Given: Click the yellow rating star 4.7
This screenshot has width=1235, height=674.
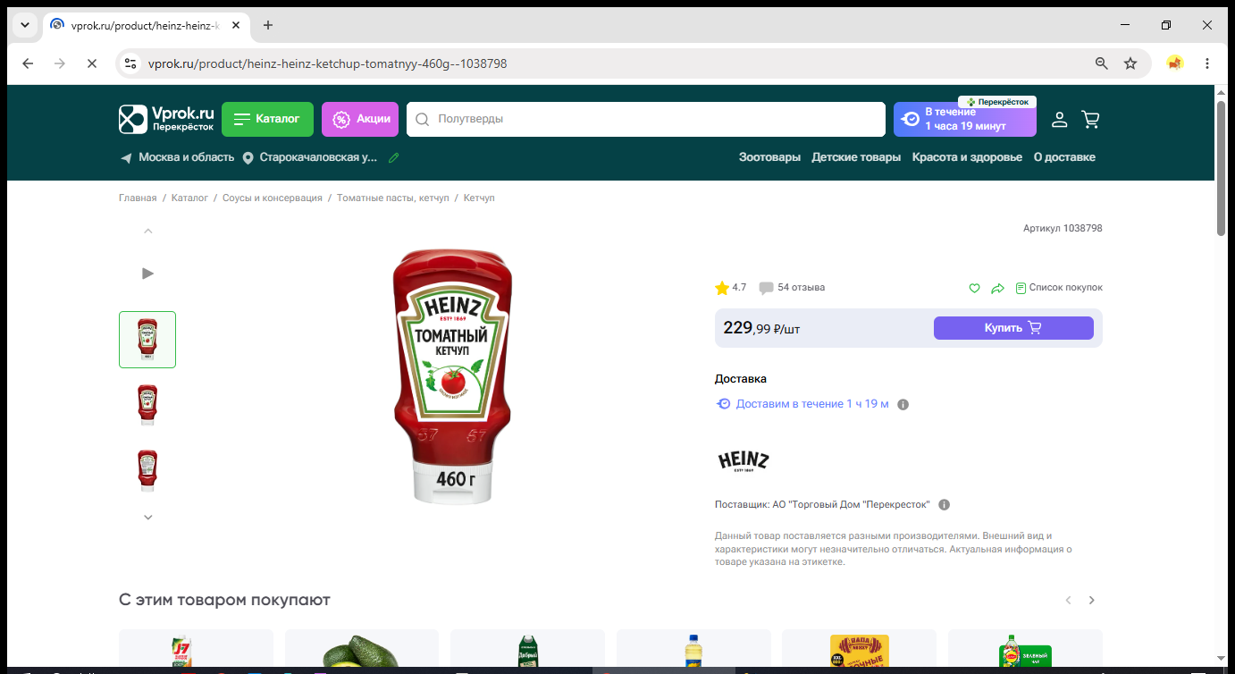Looking at the screenshot, I should [722, 288].
